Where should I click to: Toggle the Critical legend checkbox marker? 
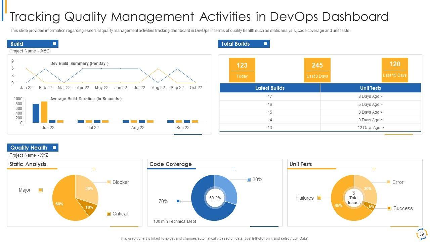(109, 214)
